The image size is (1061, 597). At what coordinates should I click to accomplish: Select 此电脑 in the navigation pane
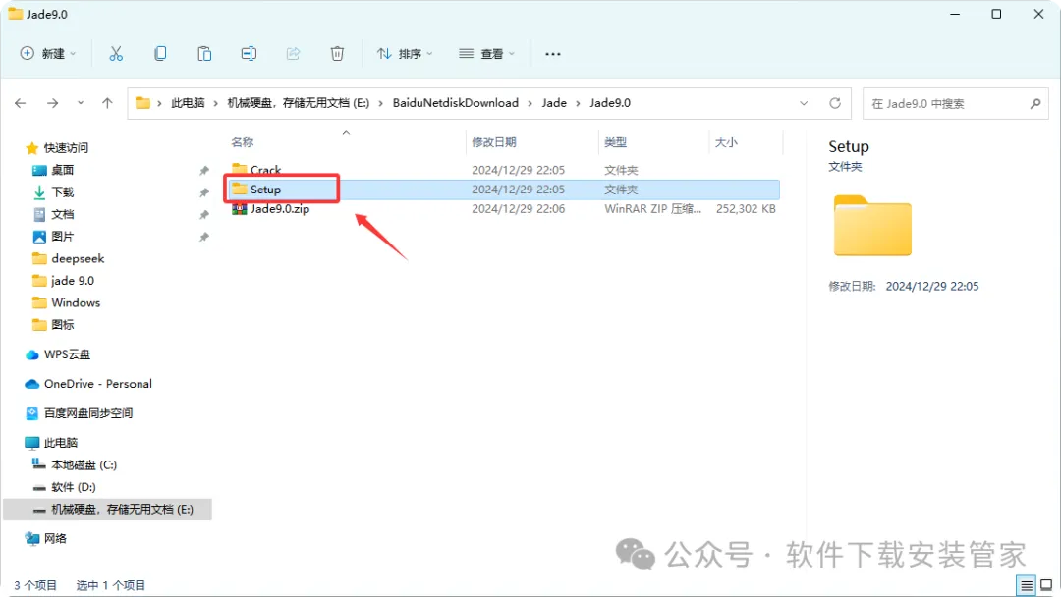point(60,443)
